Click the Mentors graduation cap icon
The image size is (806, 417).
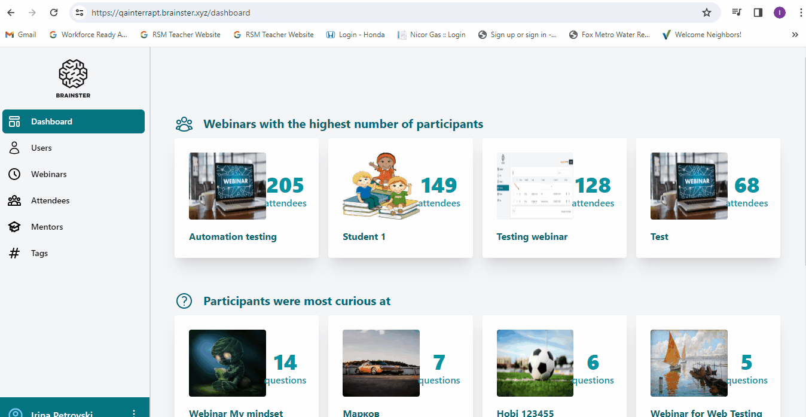tap(14, 227)
